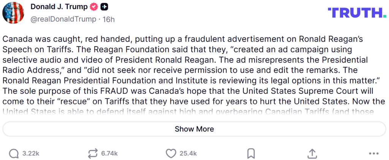Open the three-dot more options menu
This screenshot has height=160, width=389.
(374, 153)
